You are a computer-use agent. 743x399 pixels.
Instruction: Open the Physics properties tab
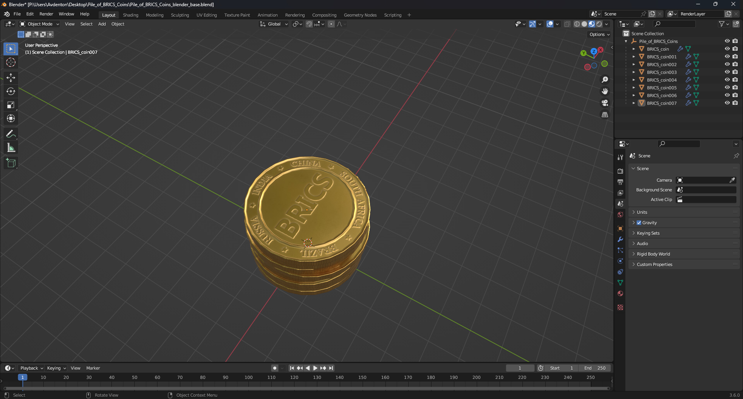coord(620,261)
